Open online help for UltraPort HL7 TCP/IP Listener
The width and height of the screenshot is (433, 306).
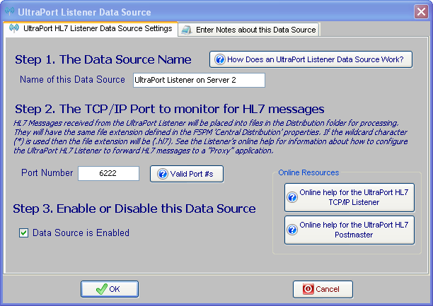pyautogui.click(x=350, y=197)
